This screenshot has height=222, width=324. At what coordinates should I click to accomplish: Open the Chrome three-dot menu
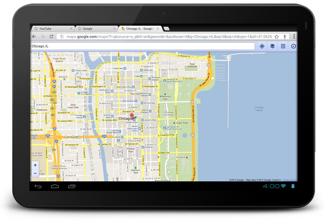[294, 37]
